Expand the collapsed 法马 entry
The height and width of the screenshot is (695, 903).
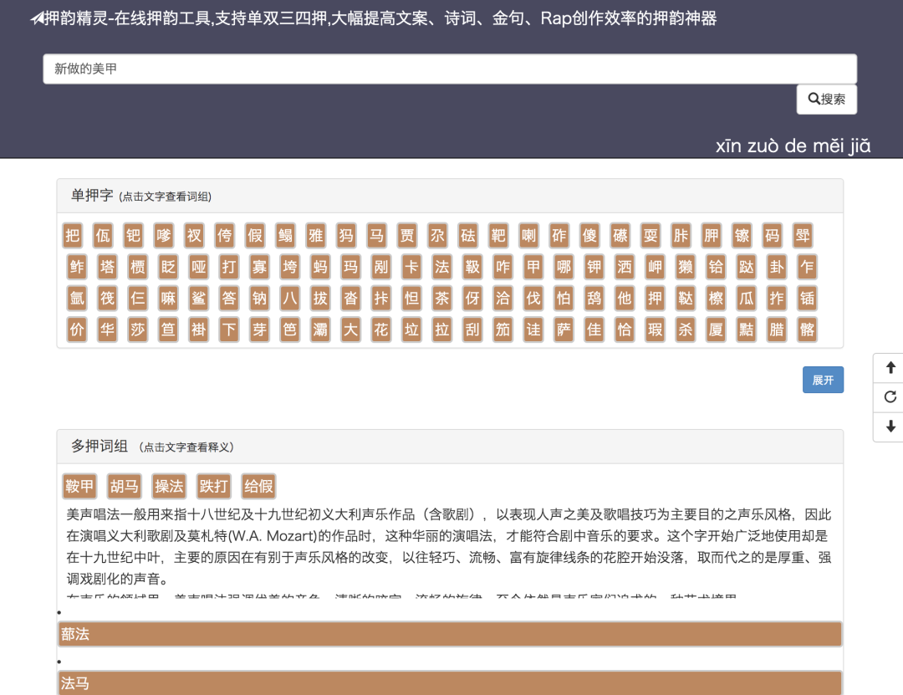(x=451, y=683)
